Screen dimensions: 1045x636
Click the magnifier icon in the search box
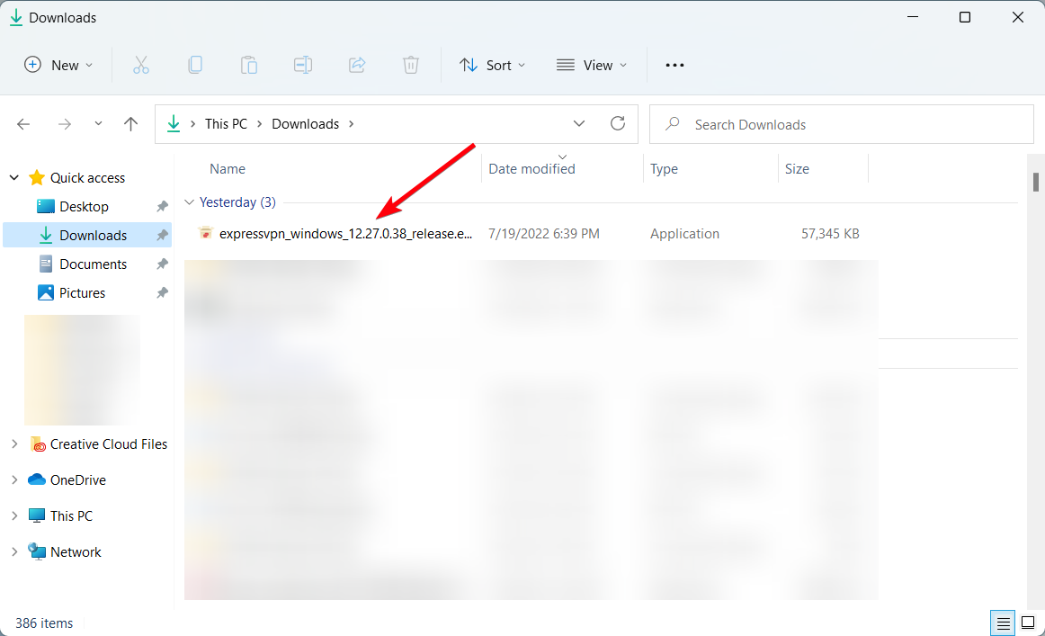[x=673, y=123]
